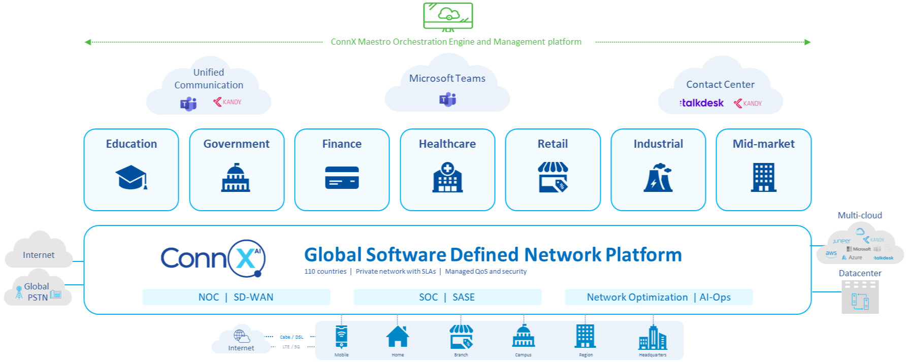Select the SOC | SASE bar

pos(447,297)
